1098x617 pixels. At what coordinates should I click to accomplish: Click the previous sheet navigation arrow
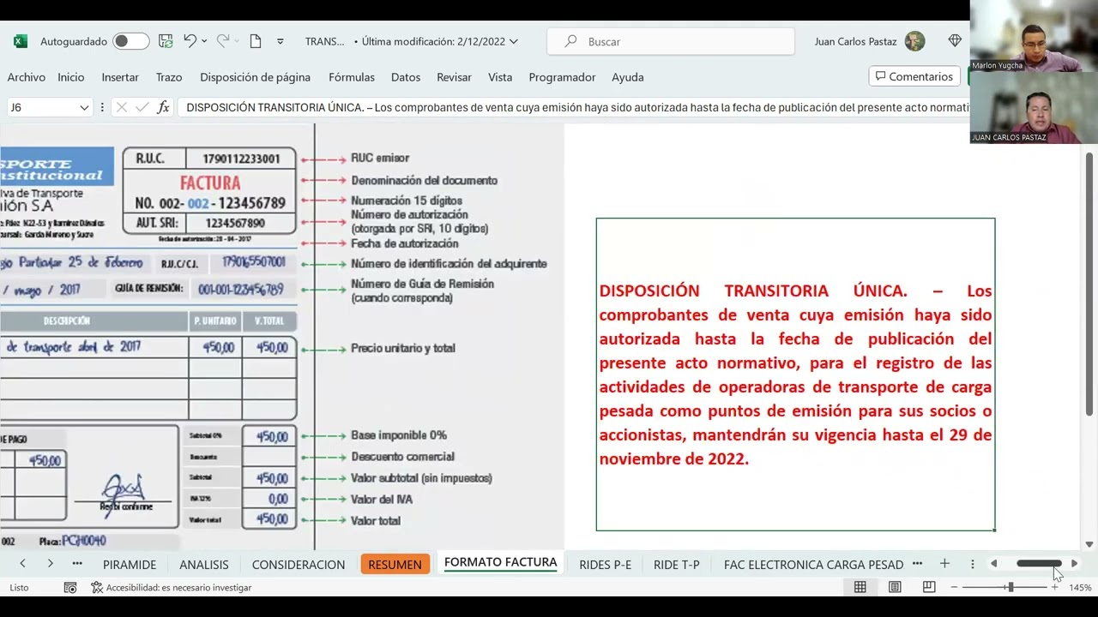[22, 564]
